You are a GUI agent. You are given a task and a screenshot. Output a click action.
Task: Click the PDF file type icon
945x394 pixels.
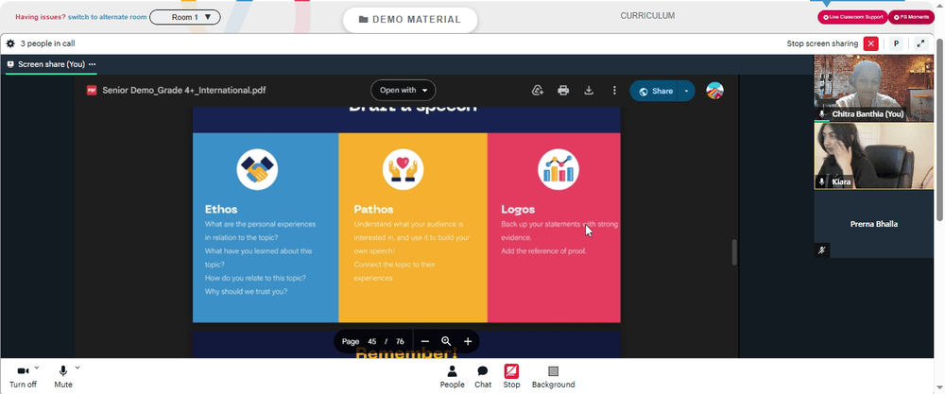tap(92, 91)
